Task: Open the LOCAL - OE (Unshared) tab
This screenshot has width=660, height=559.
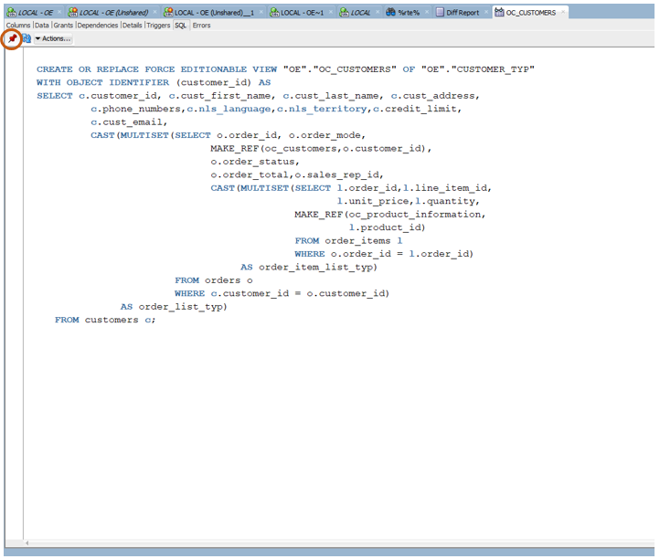Action: pos(113,13)
